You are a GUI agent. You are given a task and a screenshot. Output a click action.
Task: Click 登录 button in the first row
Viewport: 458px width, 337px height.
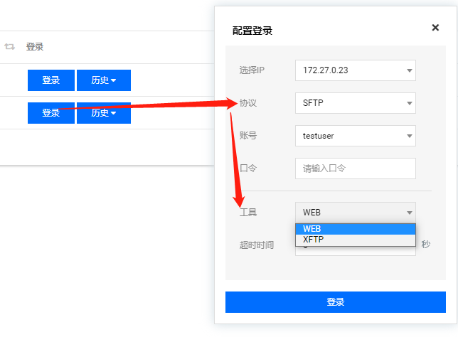[51, 80]
